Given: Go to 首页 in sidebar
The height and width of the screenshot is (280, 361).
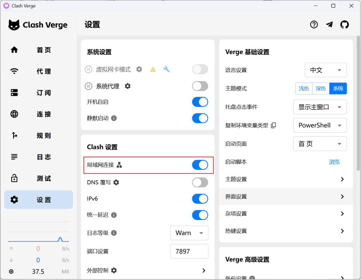Looking at the screenshot, I should 39,50.
